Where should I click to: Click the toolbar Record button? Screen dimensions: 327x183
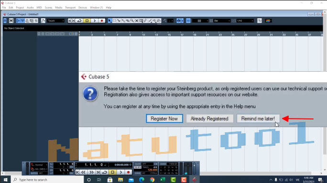point(102,21)
